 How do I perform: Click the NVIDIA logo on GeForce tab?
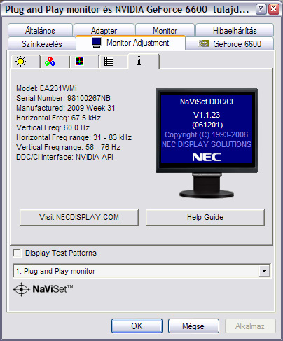[x=204, y=43]
